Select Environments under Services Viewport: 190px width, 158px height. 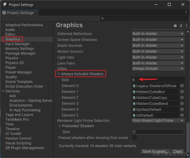point(21,105)
